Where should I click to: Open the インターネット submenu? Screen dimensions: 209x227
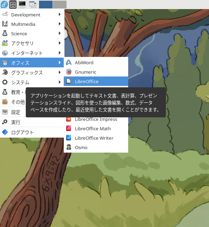(32, 53)
